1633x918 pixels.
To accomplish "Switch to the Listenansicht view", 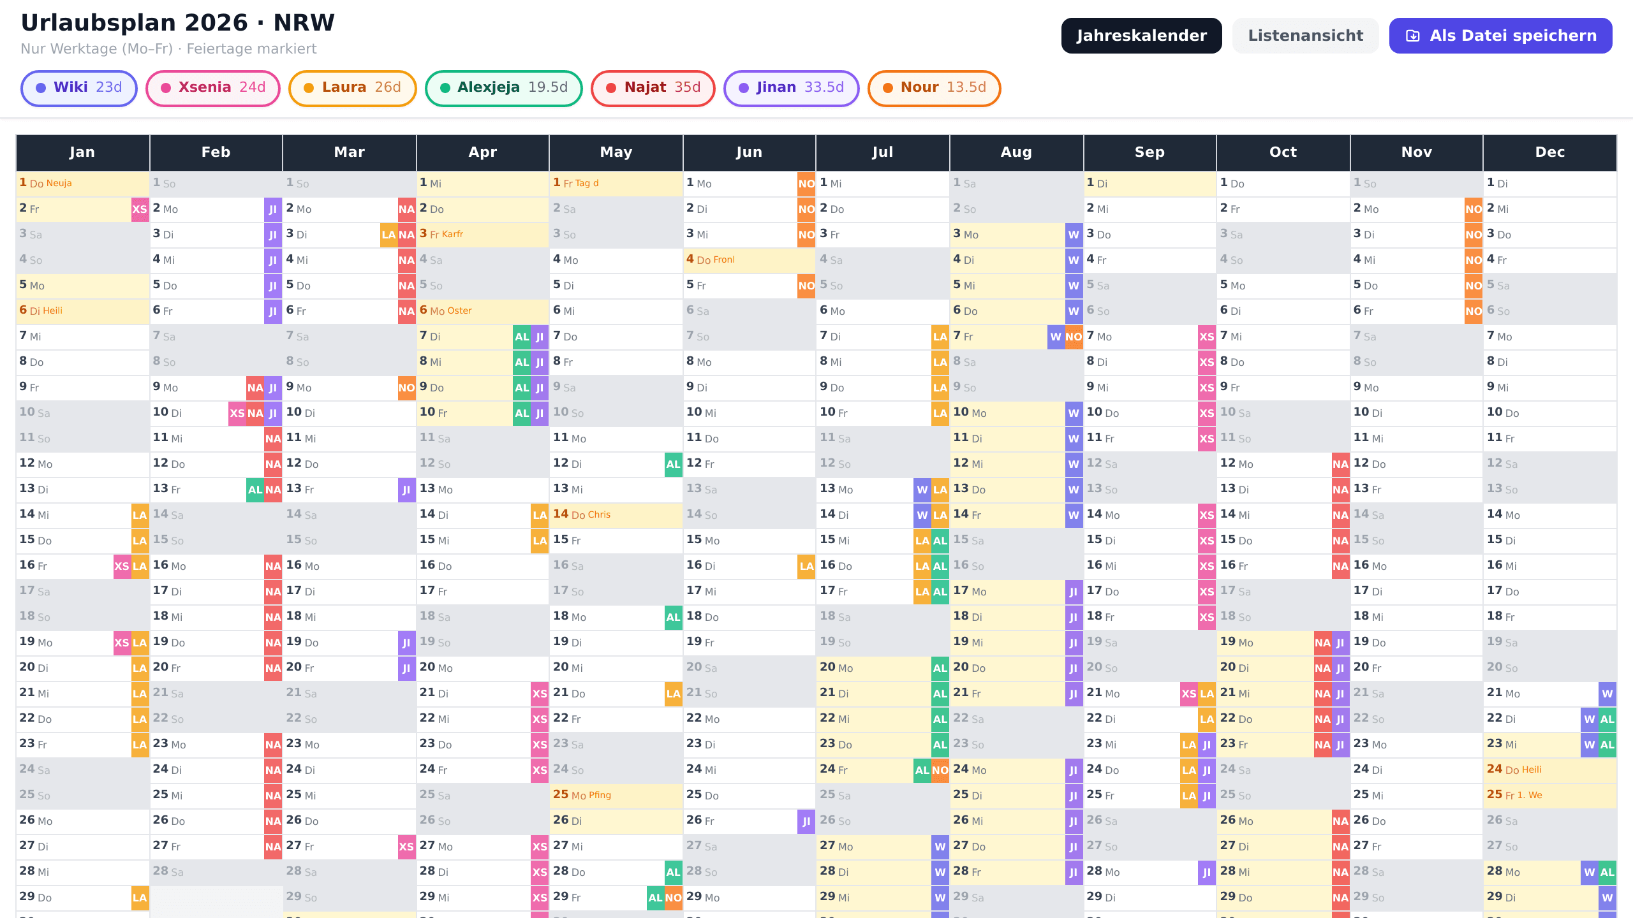I will [x=1305, y=36].
